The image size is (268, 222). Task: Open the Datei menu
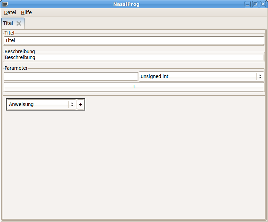pyautogui.click(x=10, y=12)
